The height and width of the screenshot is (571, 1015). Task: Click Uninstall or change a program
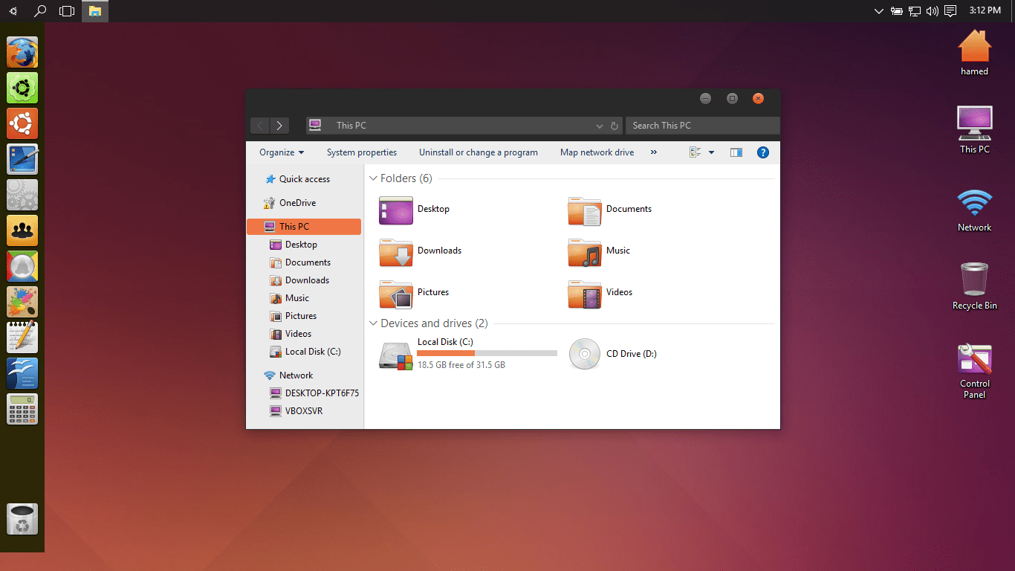click(x=478, y=152)
